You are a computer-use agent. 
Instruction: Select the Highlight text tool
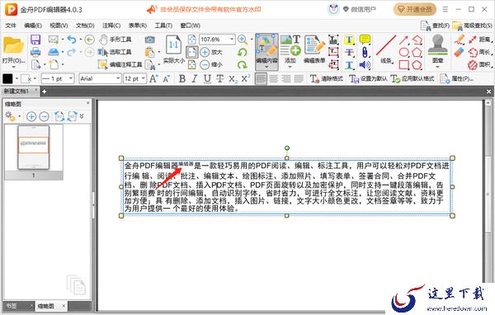click(x=349, y=40)
